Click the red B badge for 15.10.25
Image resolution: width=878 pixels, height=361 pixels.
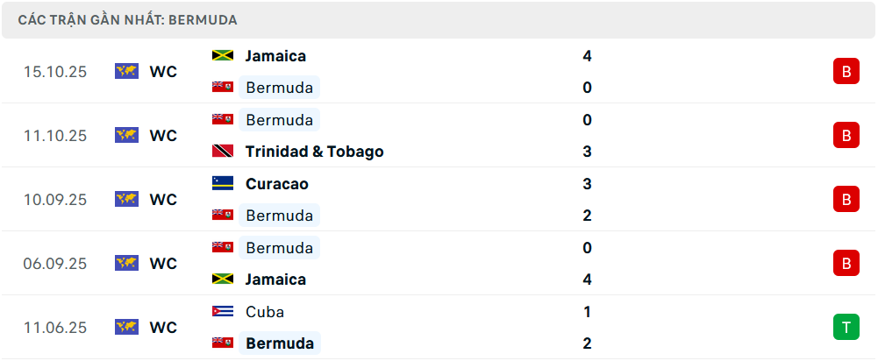pyautogui.click(x=846, y=71)
